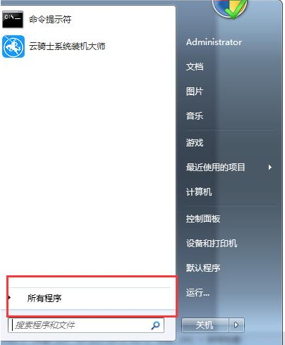
Task: Open 控制面板 from the menu
Action: 203,219
